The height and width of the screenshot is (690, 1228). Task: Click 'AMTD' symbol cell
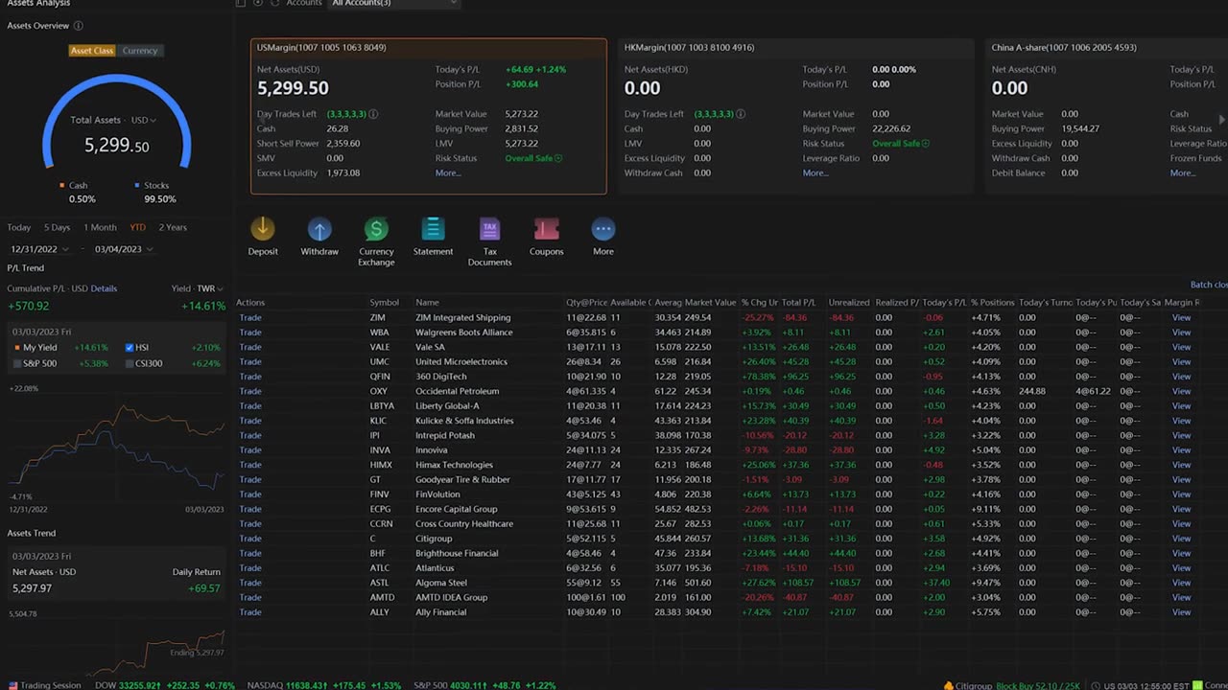pyautogui.click(x=382, y=597)
